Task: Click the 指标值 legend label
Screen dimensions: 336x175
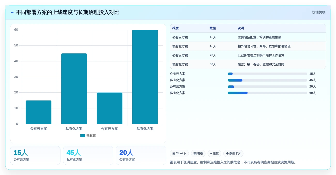Action: pyautogui.click(x=91, y=136)
